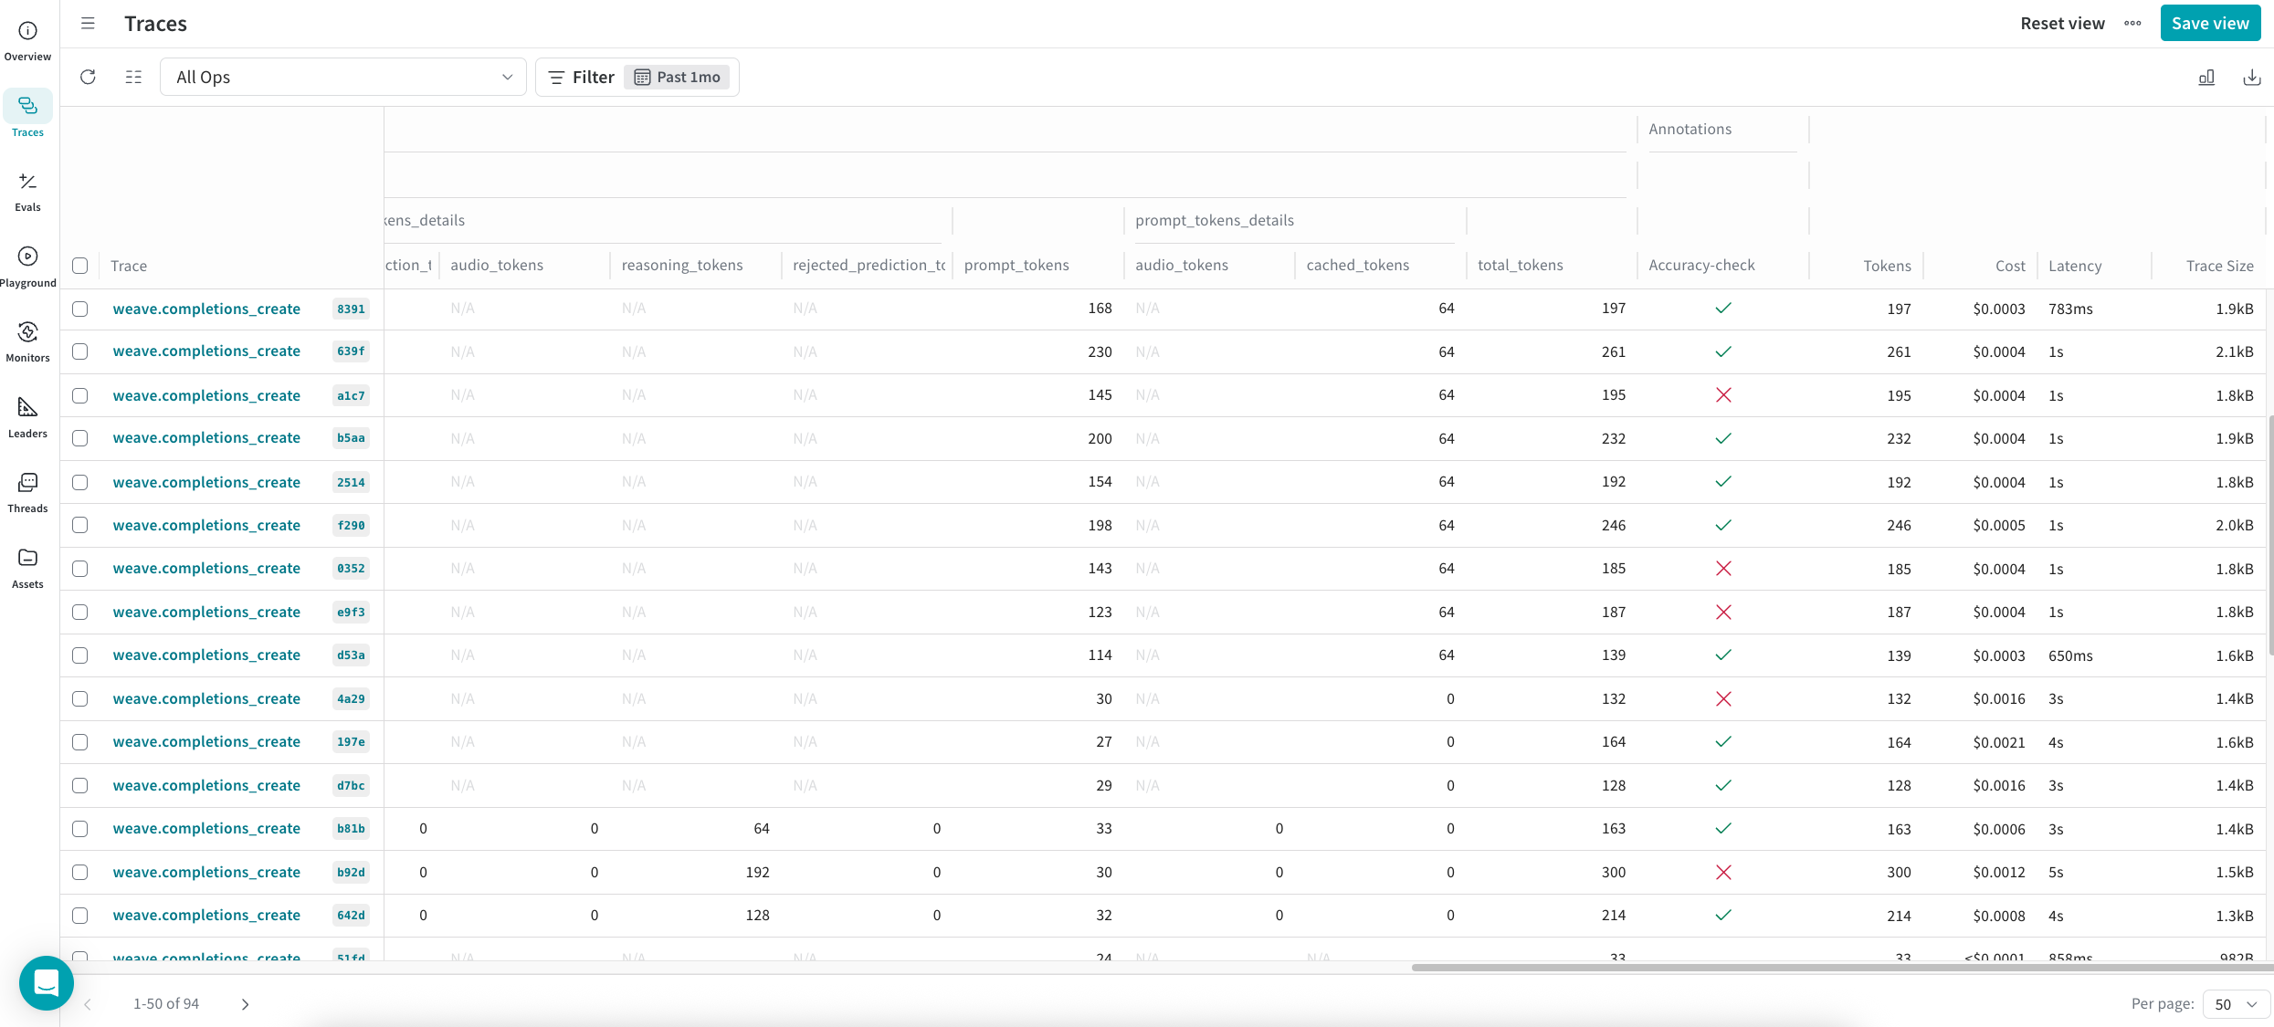
Task: Click the red X for trace 4a29
Action: point(1723,698)
